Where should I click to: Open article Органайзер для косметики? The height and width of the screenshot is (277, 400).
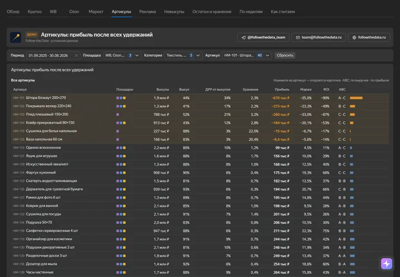pos(49,239)
